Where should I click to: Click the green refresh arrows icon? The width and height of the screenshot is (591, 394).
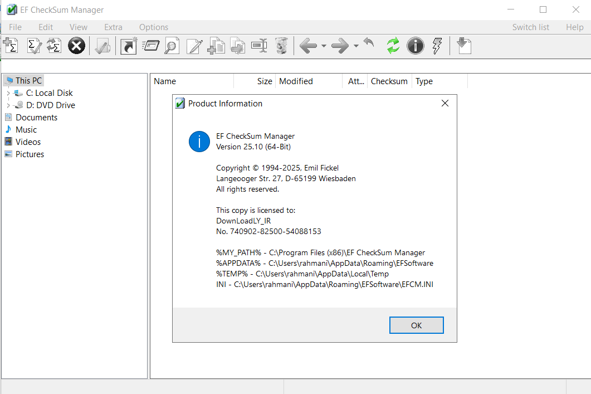coord(393,46)
